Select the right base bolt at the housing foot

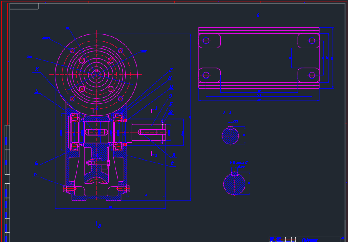coord(123,189)
